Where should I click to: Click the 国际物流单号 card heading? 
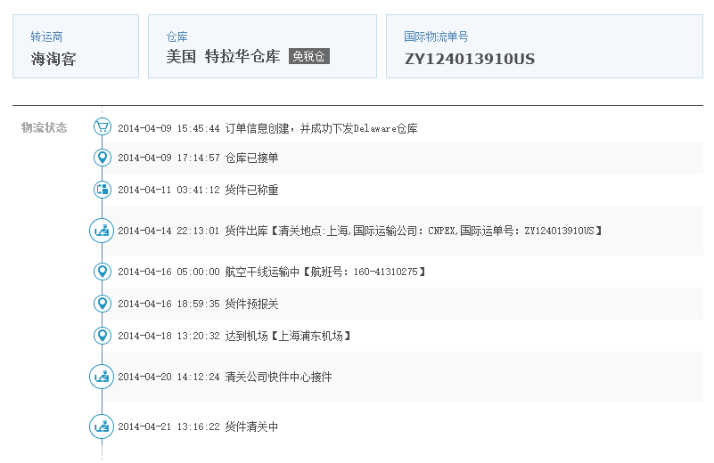(436, 37)
